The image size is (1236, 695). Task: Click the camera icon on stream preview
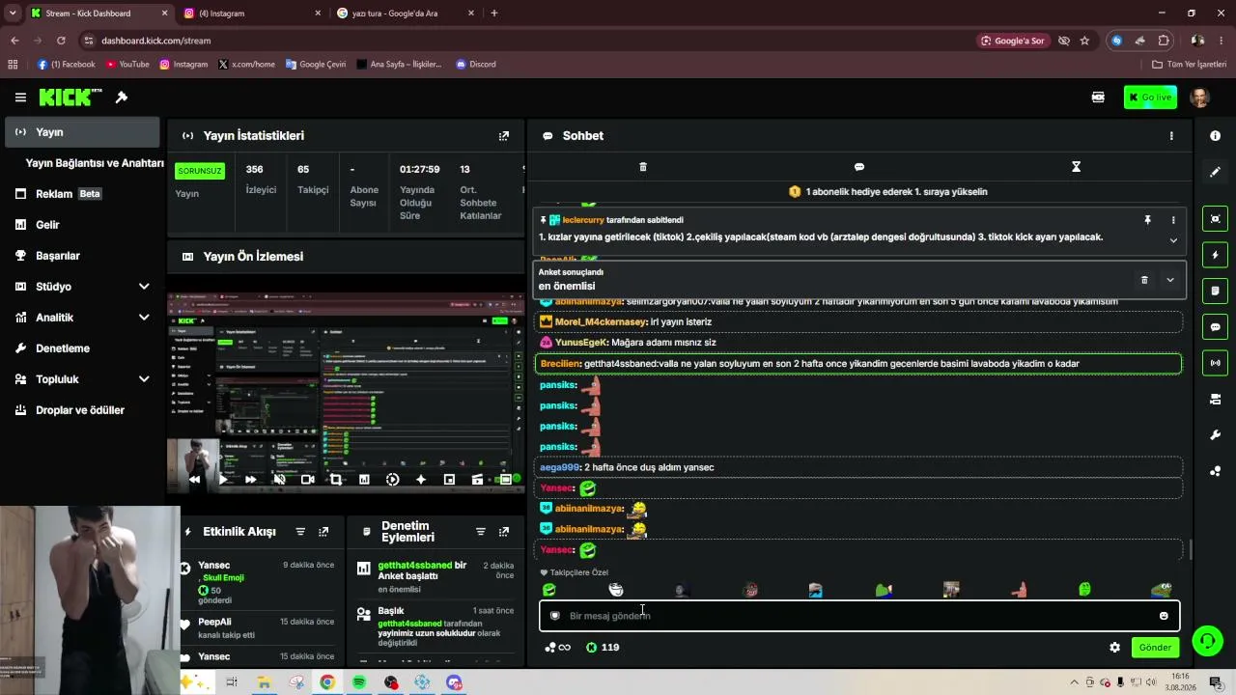pyautogui.click(x=307, y=479)
